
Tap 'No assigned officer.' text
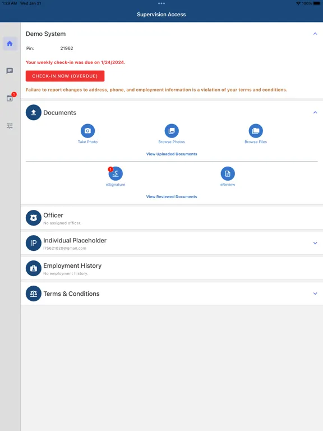62,223
